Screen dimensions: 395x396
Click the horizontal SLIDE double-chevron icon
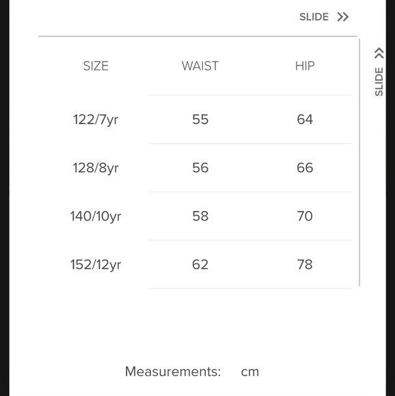(x=343, y=17)
